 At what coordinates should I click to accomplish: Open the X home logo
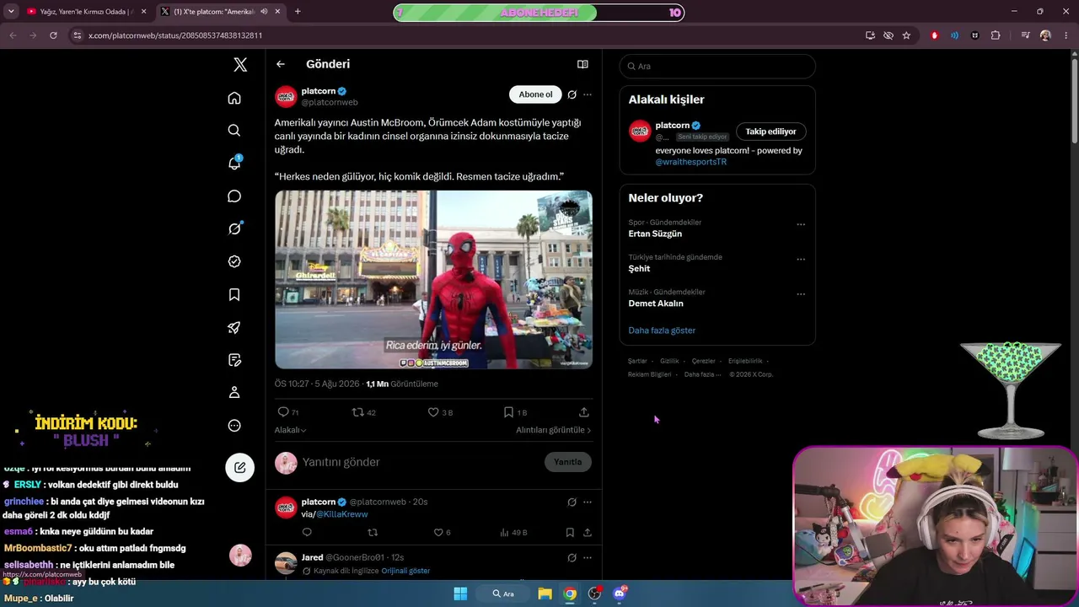coord(240,65)
